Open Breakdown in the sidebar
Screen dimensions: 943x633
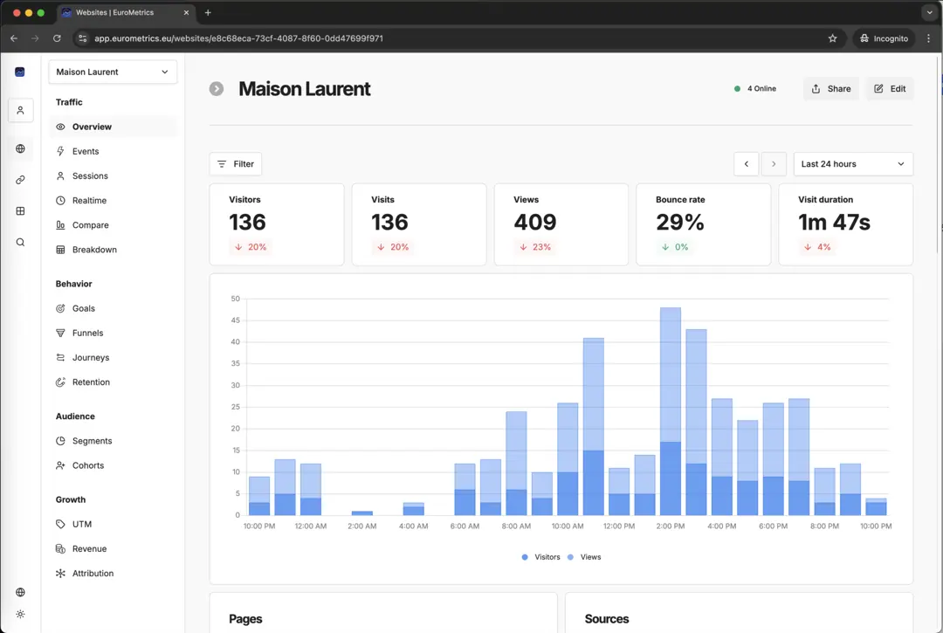coord(113,250)
